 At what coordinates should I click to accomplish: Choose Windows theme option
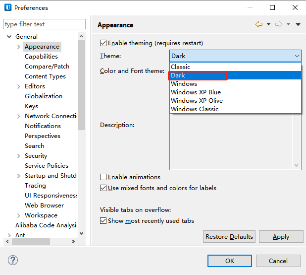[x=235, y=84]
